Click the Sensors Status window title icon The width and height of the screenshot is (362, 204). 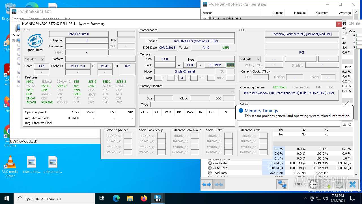click(205, 5)
